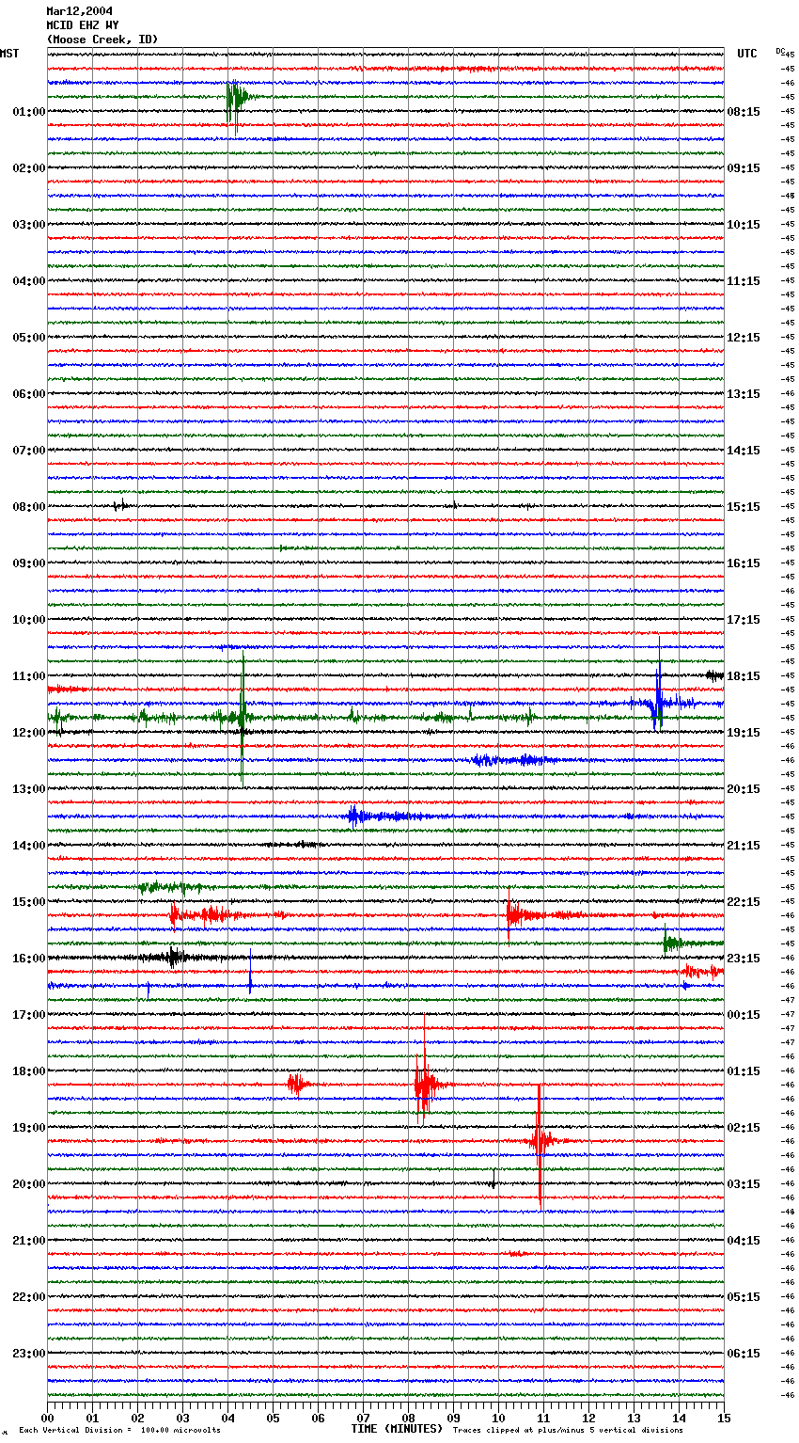Select the 08:15 UTC time label

point(744,112)
